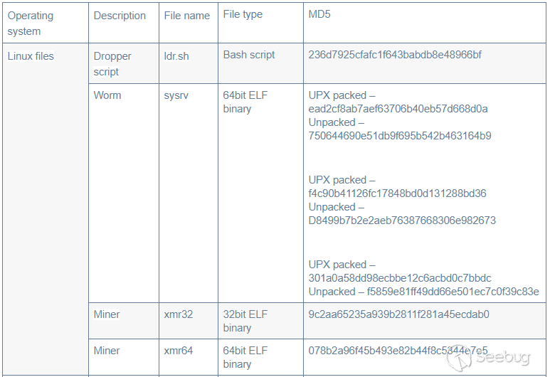
Task: Click the unpacked hash starting with D8499b7b
Action: click(x=402, y=221)
